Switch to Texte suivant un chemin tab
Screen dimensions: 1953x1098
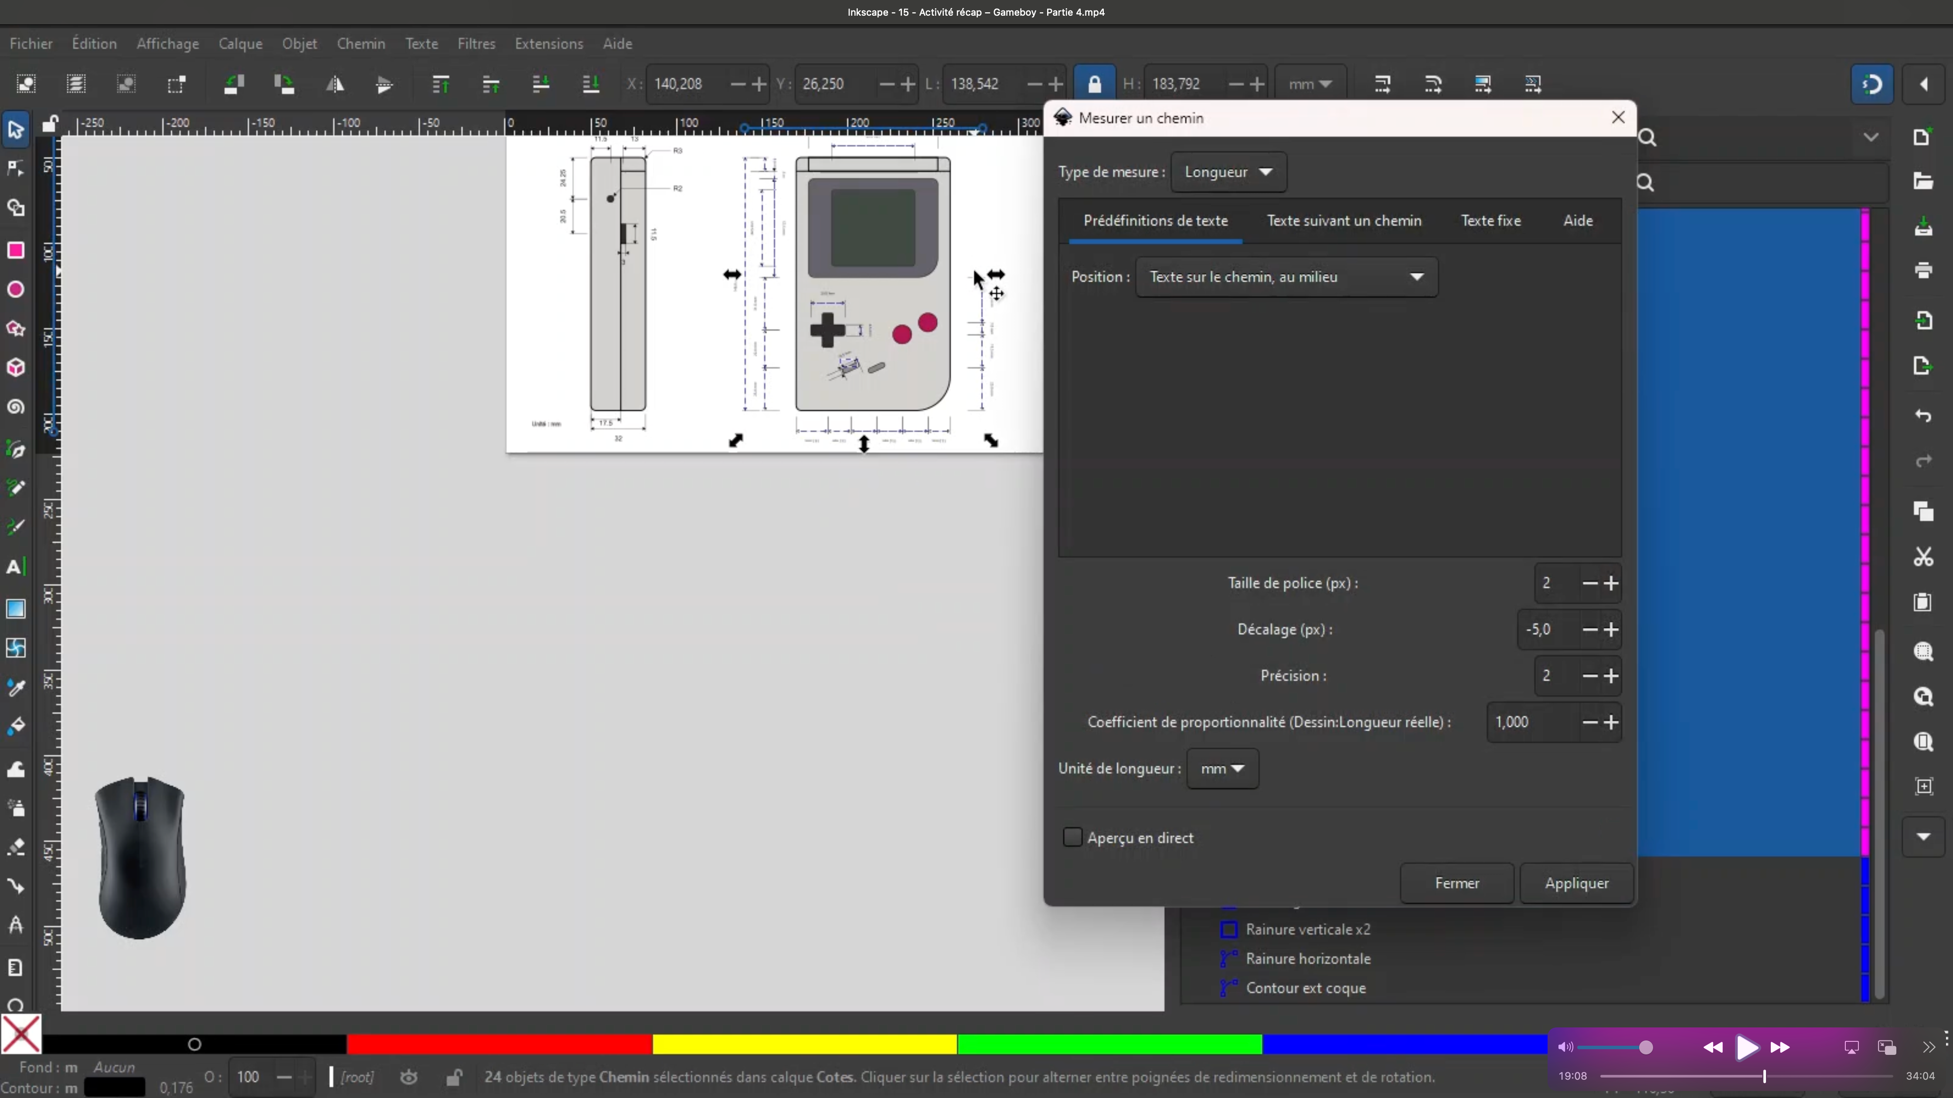pyautogui.click(x=1344, y=220)
